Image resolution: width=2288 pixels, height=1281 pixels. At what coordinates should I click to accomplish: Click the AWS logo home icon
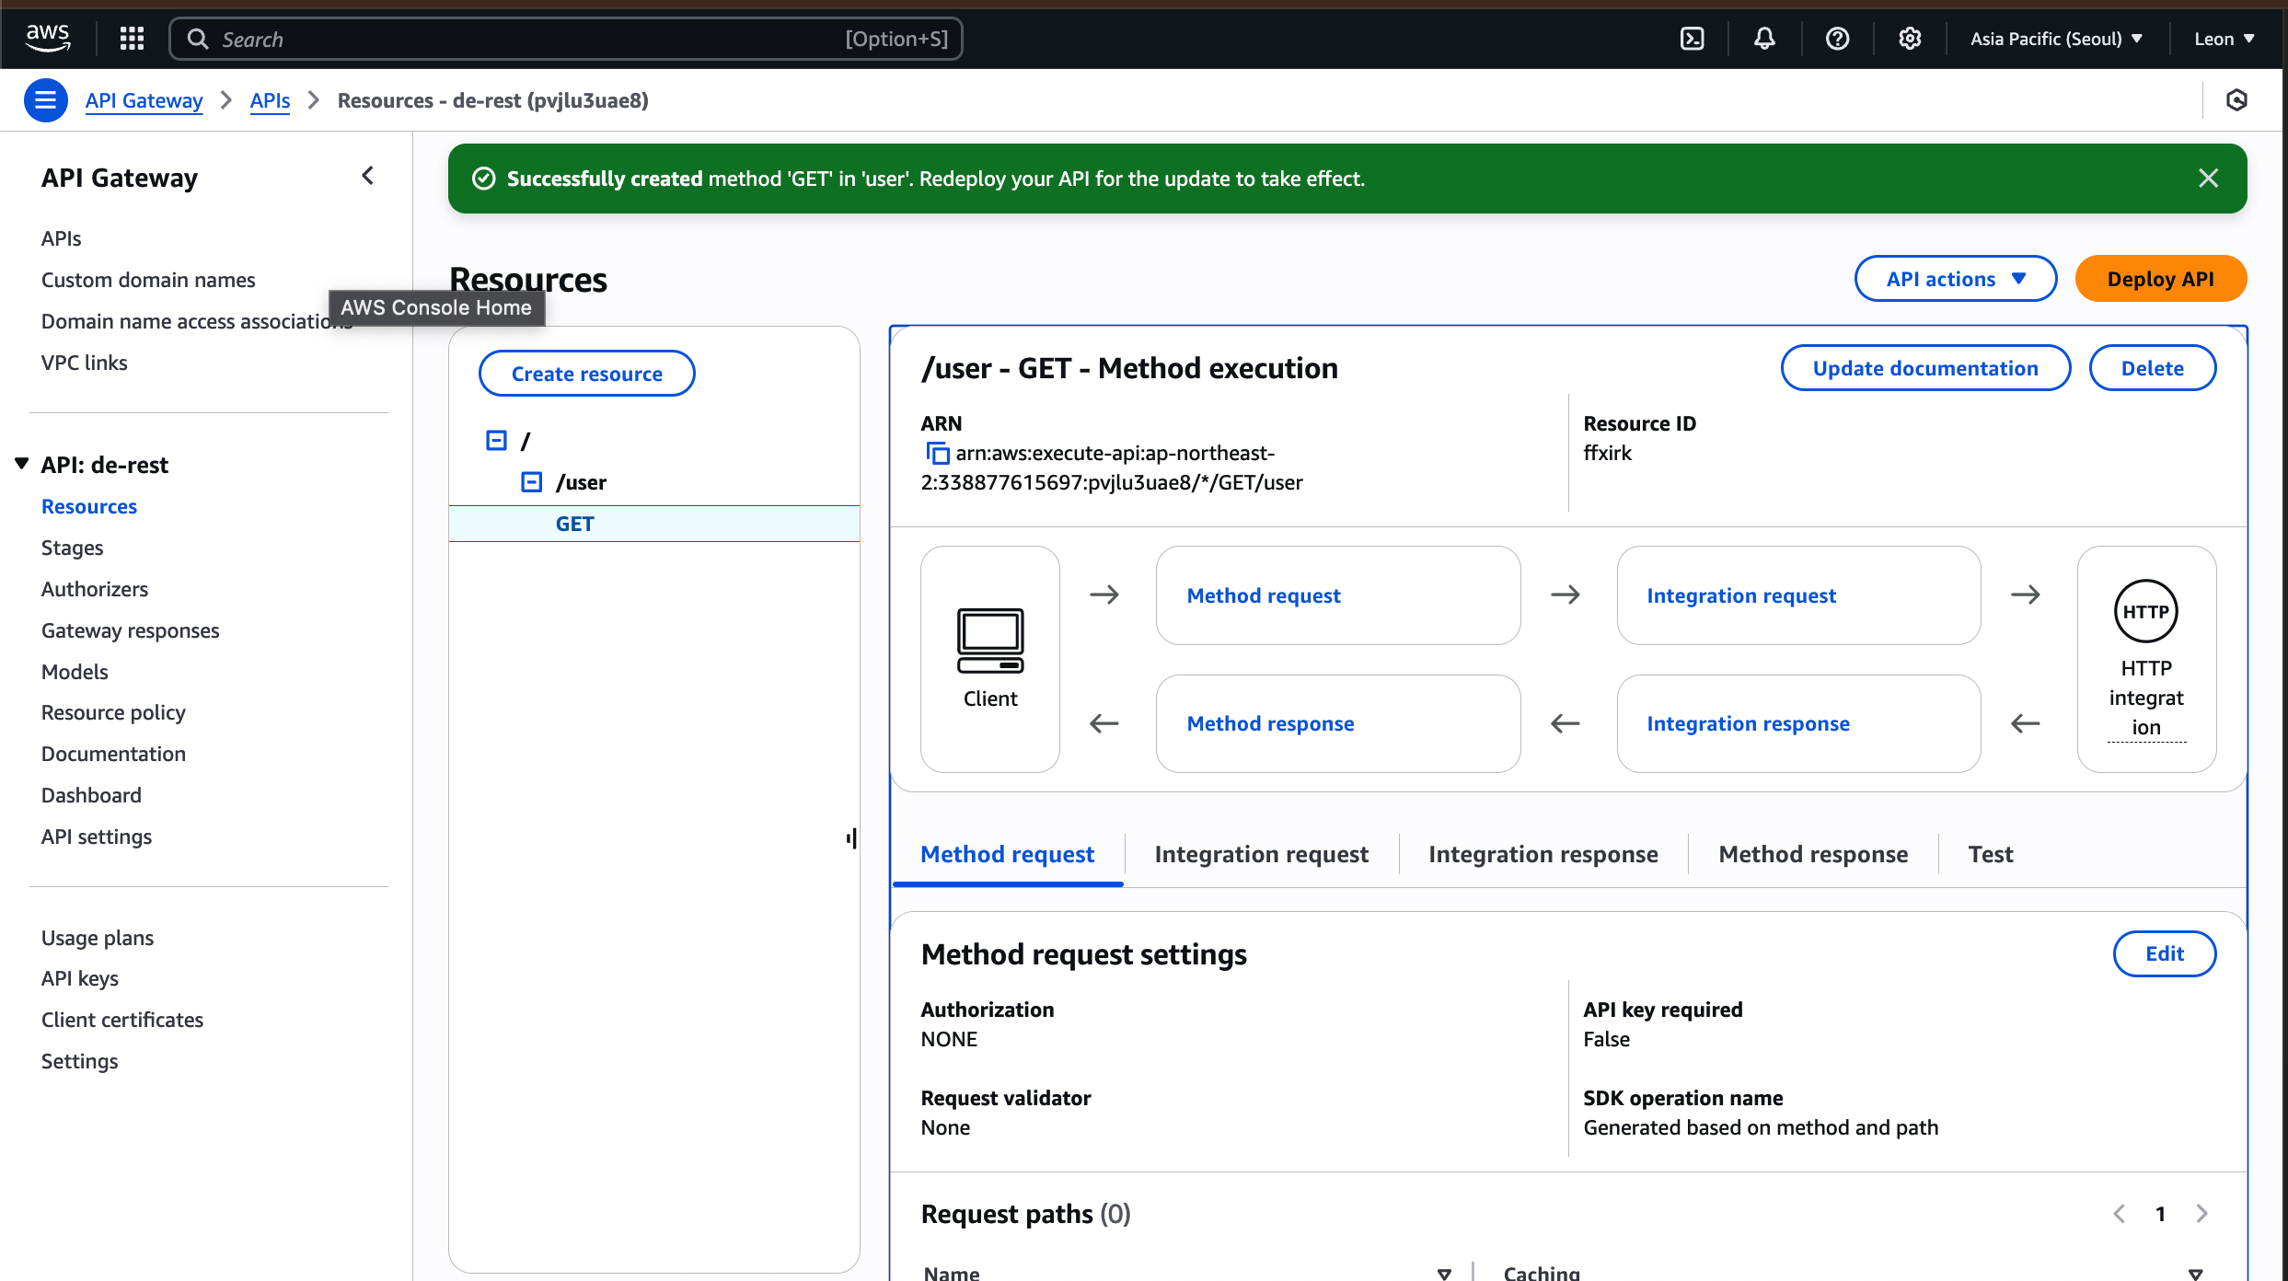pos(48,39)
